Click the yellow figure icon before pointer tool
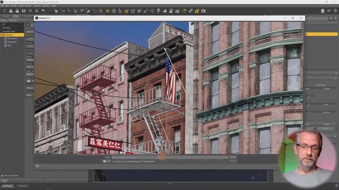Image resolution: width=339 pixels, height=190 pixels. pos(108,11)
